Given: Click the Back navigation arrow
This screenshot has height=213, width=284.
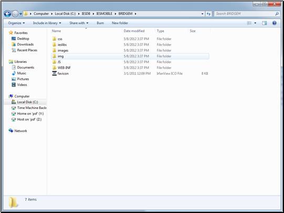Looking at the screenshot, I should [7, 14].
